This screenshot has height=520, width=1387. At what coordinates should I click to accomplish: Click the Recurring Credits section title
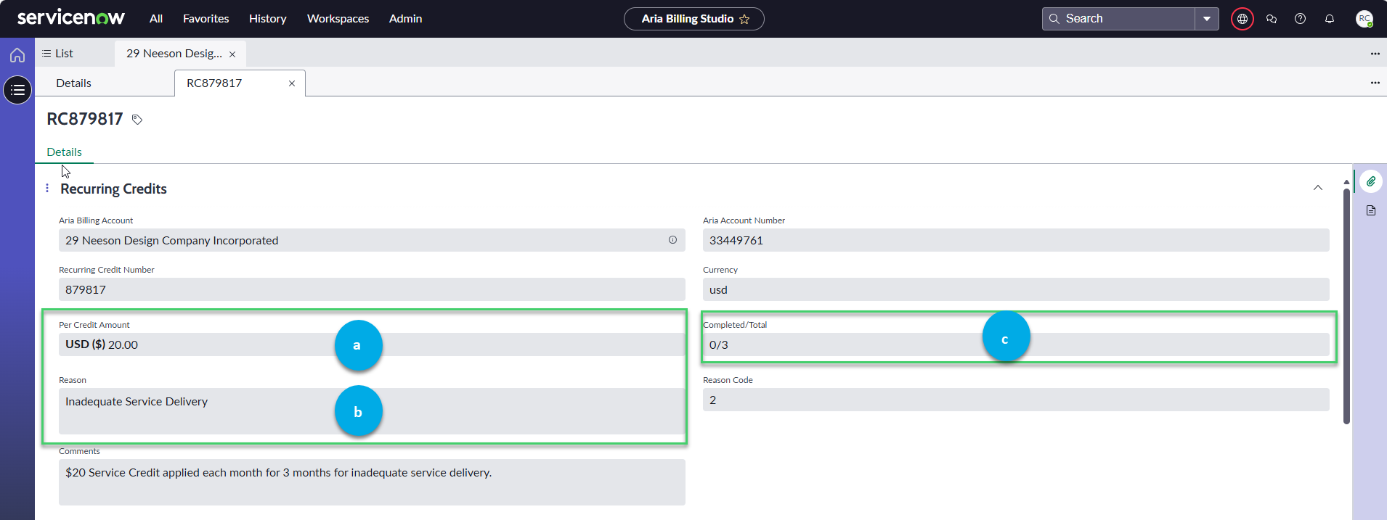click(x=113, y=189)
